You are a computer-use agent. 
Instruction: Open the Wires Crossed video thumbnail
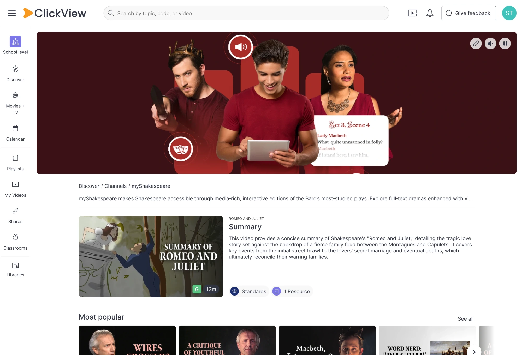click(x=127, y=340)
